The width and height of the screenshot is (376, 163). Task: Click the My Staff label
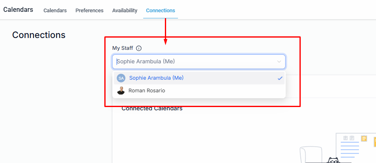click(122, 48)
